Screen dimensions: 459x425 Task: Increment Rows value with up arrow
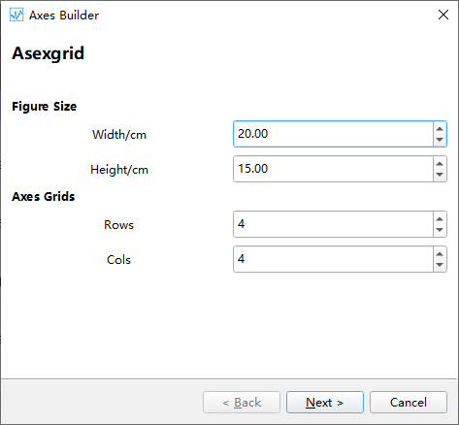click(440, 218)
